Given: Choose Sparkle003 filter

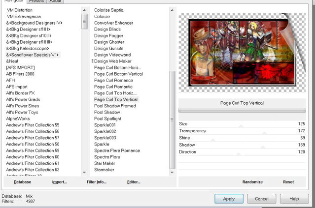Looking at the screenshot, I should [105, 138].
